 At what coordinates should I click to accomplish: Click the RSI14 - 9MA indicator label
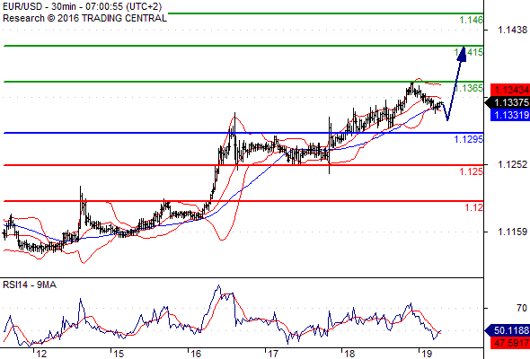(x=30, y=285)
